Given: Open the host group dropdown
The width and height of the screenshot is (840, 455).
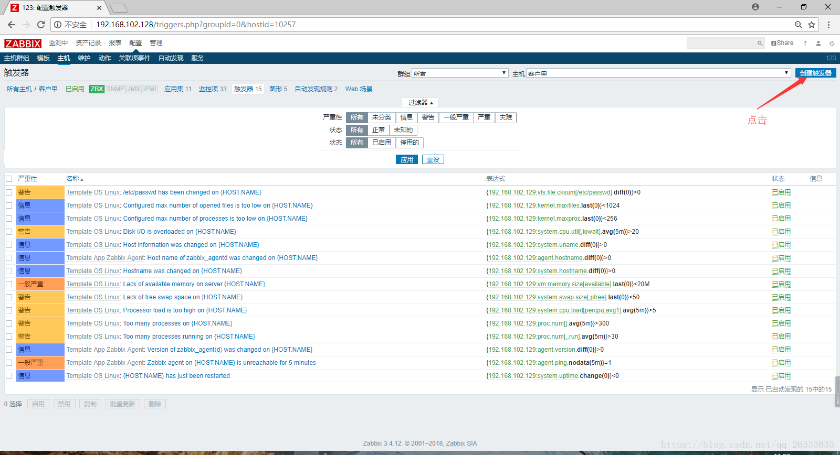Looking at the screenshot, I should (x=460, y=73).
